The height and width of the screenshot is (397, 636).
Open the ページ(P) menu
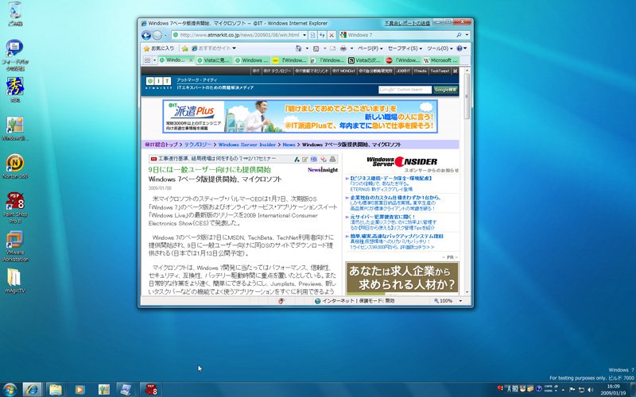[x=370, y=48]
